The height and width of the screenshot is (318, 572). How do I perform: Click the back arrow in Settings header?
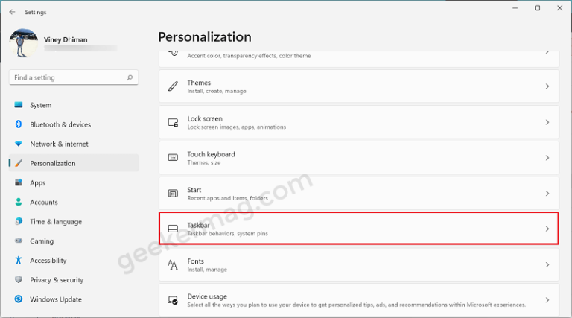coord(12,12)
